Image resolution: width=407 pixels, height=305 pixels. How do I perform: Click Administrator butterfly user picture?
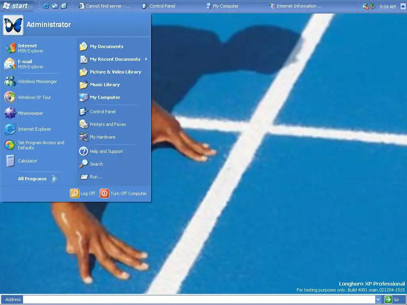point(13,25)
